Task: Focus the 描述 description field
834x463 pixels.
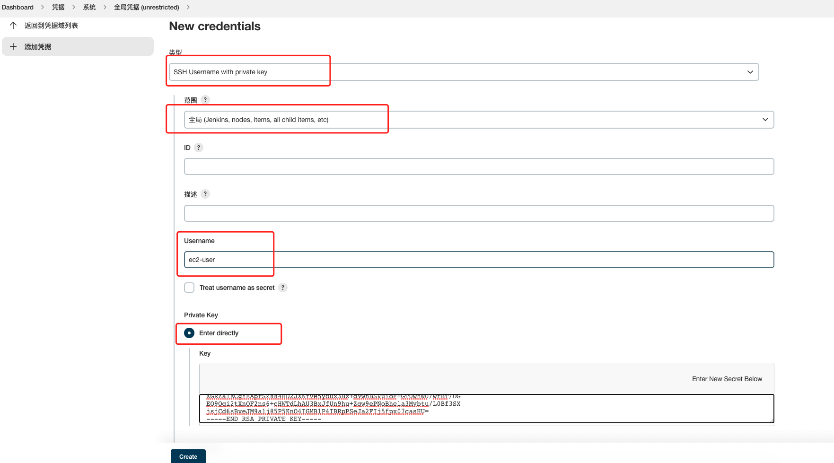Action: point(479,213)
